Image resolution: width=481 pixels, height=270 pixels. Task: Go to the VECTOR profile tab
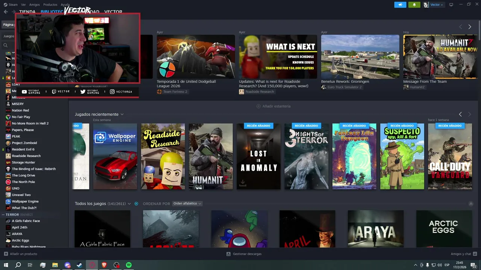pos(113,12)
